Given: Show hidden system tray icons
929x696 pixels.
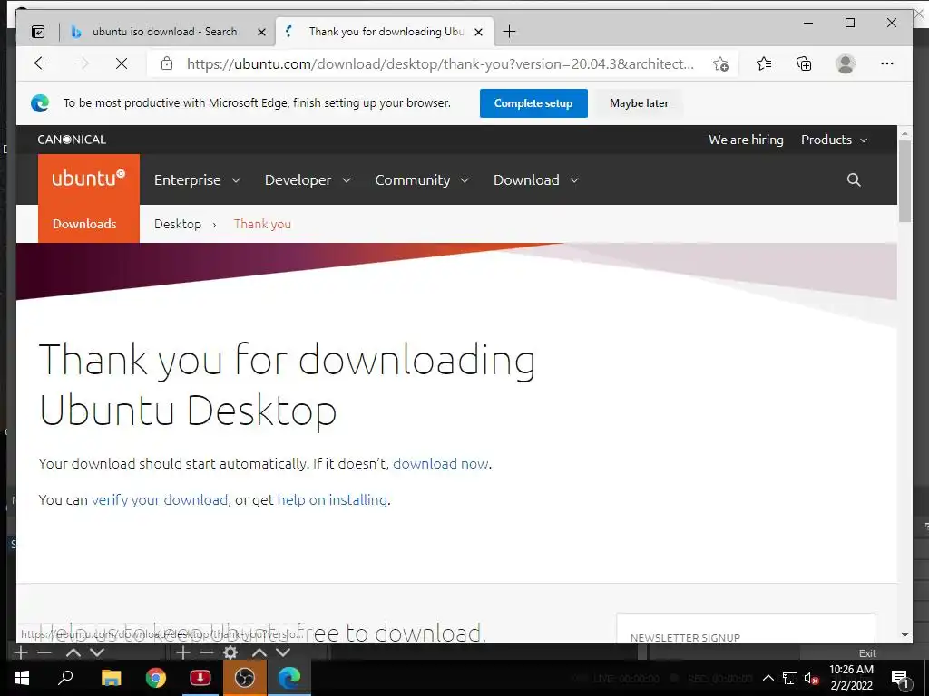Looking at the screenshot, I should pyautogui.click(x=768, y=678).
